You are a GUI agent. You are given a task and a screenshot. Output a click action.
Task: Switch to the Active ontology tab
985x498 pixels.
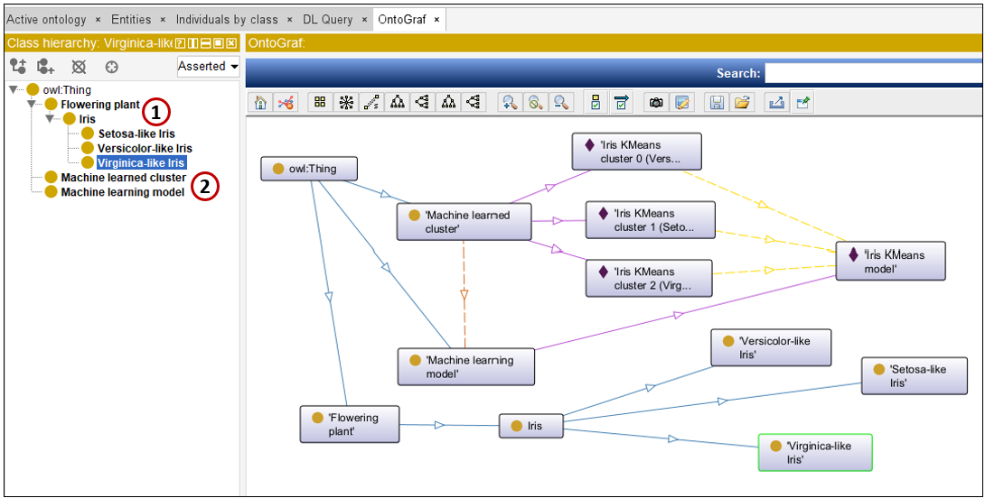click(46, 20)
